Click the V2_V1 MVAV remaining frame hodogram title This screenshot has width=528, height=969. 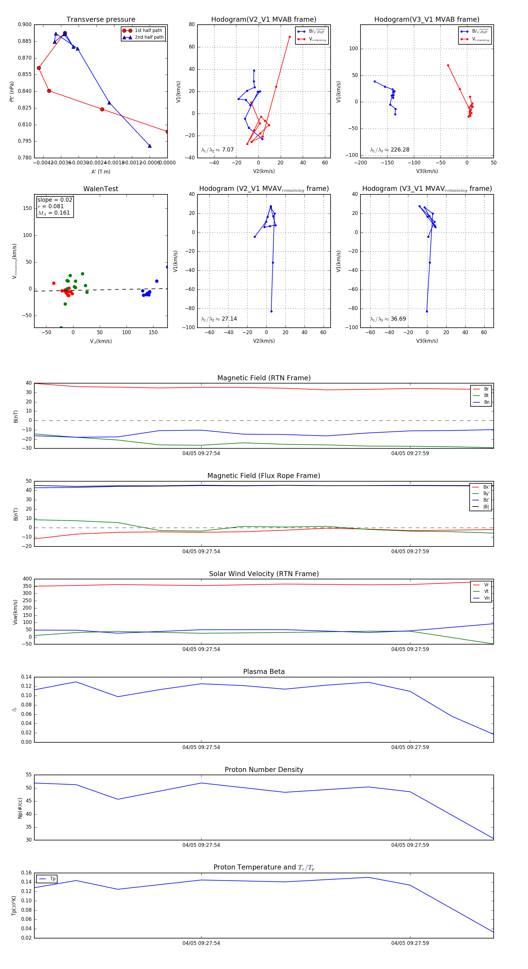point(264,189)
